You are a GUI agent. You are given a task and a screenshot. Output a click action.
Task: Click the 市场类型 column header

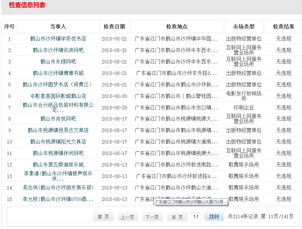pyautogui.click(x=244, y=27)
